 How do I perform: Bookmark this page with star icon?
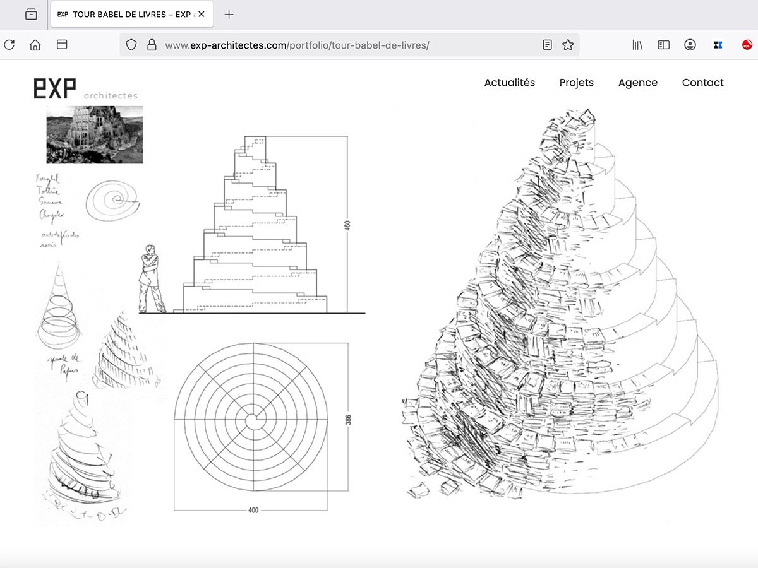click(567, 45)
